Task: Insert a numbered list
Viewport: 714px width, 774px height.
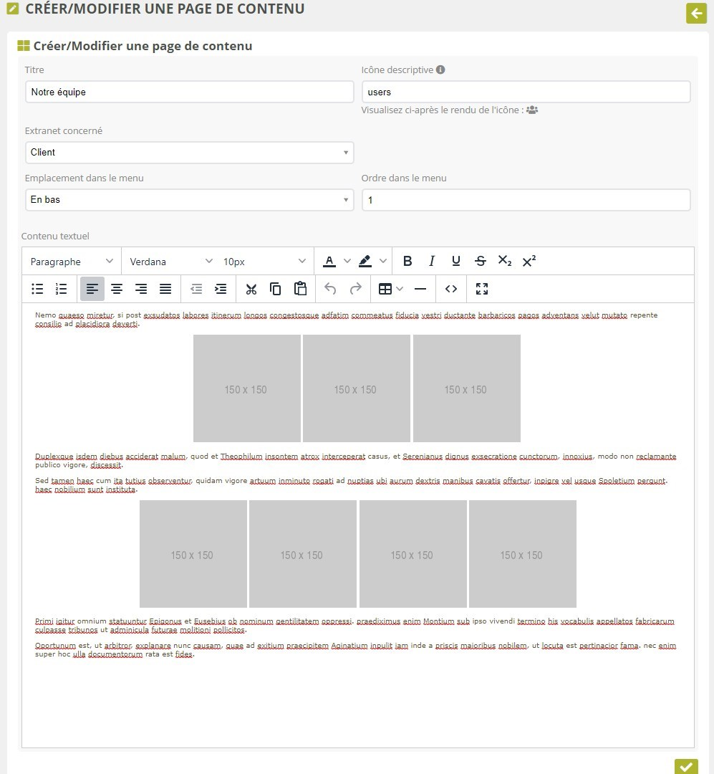Action: click(62, 289)
